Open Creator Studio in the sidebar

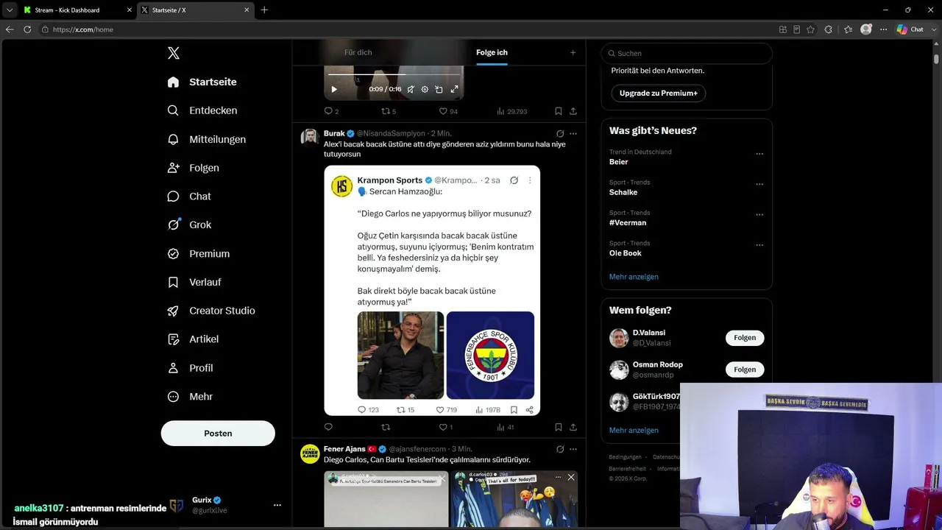pyautogui.click(x=211, y=311)
